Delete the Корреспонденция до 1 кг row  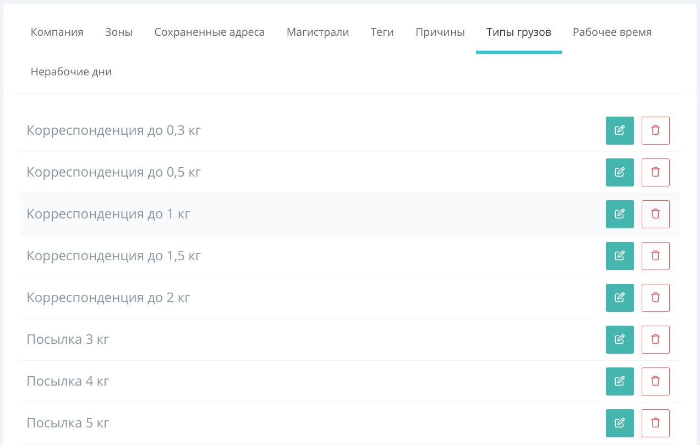click(x=655, y=214)
